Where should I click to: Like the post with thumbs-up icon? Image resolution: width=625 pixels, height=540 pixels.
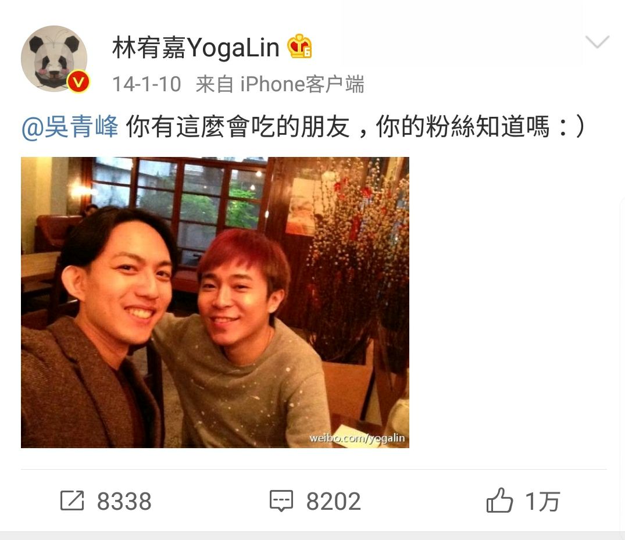click(x=499, y=500)
